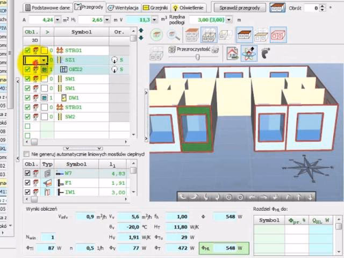Click the wall icon in W7 row
This screenshot has height=258, width=344.
pyautogui.click(x=47, y=174)
